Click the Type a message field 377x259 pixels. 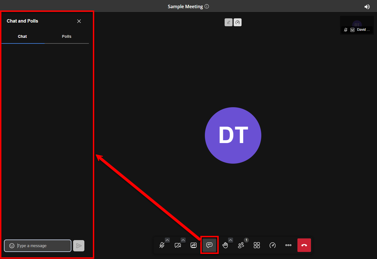click(42, 246)
